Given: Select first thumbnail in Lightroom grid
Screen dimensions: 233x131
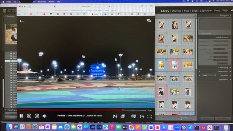Looking at the screenshot, I should click(161, 25).
